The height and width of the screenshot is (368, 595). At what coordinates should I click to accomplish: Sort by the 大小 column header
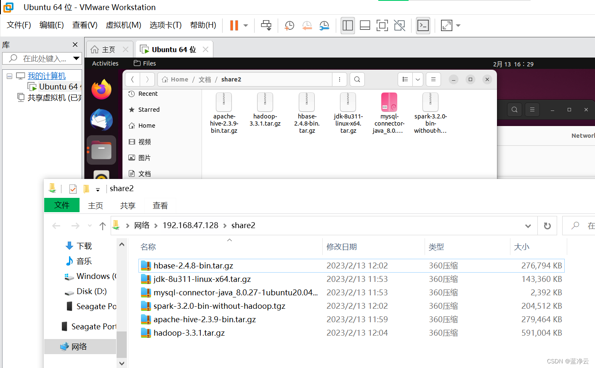pos(538,247)
